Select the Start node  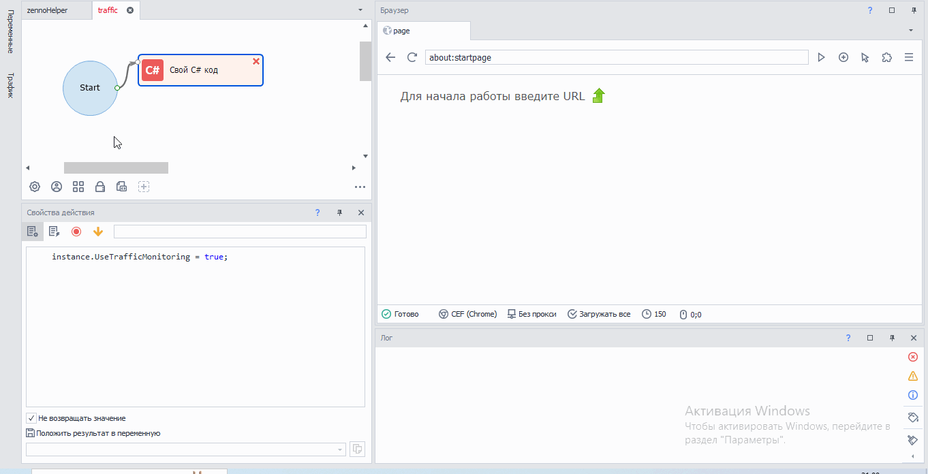click(x=90, y=88)
